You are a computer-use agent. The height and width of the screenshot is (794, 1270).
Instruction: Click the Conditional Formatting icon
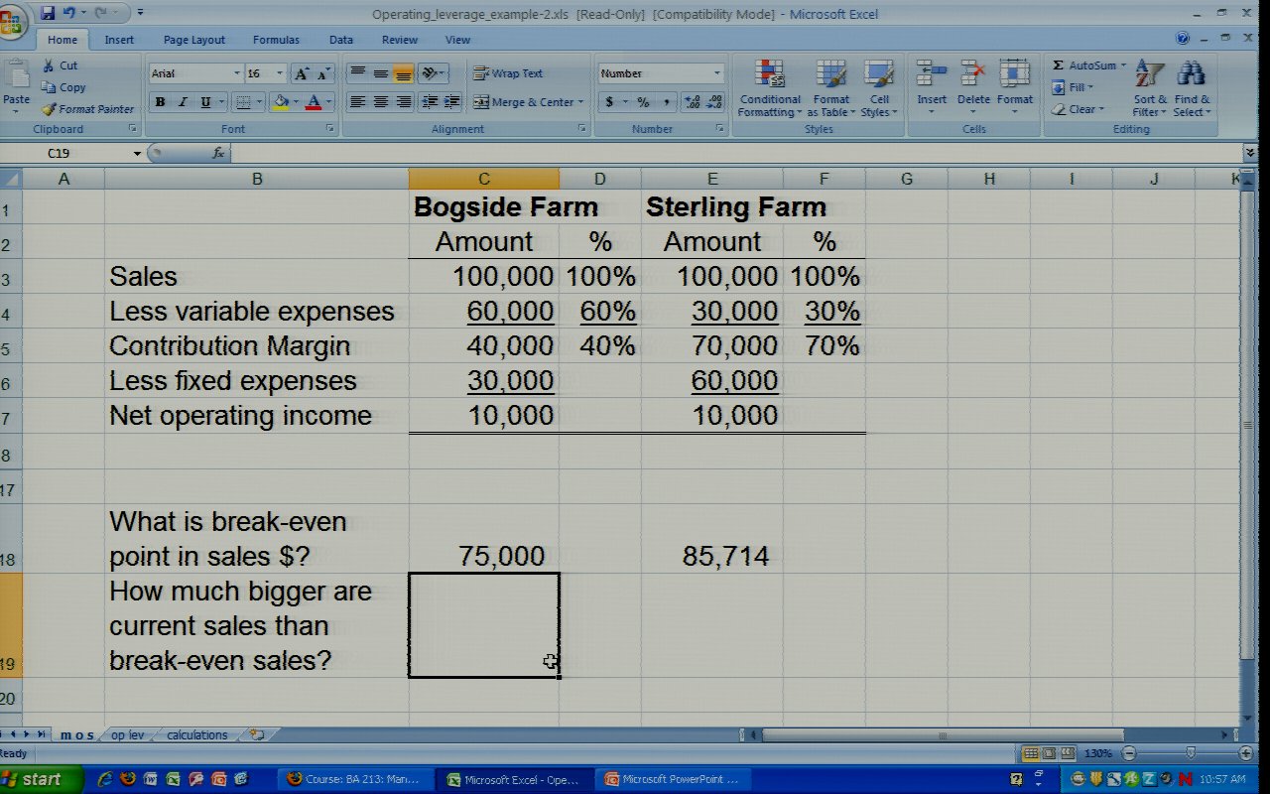click(770, 75)
